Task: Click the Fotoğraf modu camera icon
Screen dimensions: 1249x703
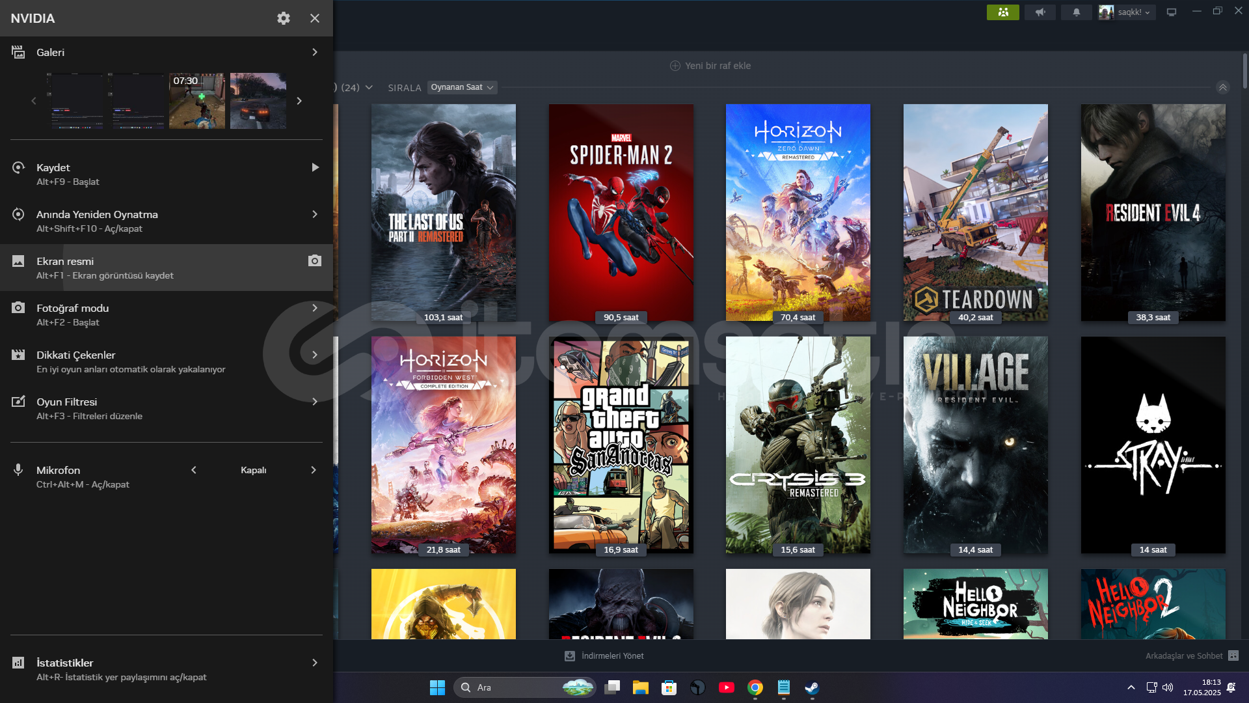Action: coord(18,308)
